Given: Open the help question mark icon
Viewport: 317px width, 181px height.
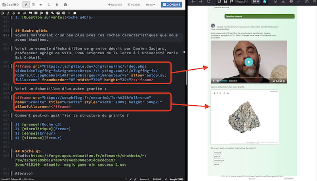Looking at the screenshot, I should click(x=57, y=4).
